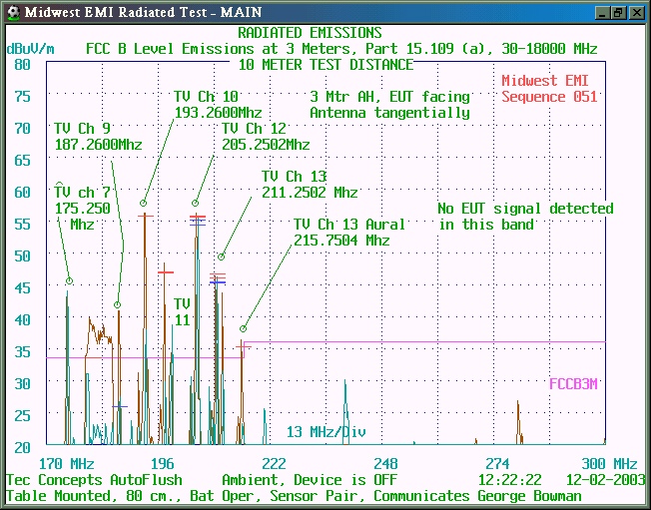This screenshot has width=651, height=510.
Task: Minimize the Midwest EMI Radiated Test window
Action: click(600, 12)
